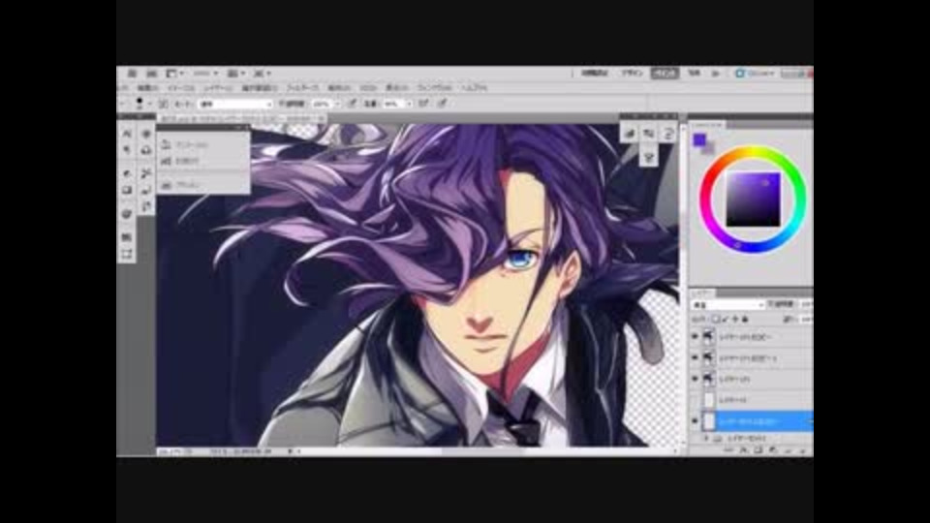Open the opacity slider arrow in options bar

pyautogui.click(x=337, y=104)
